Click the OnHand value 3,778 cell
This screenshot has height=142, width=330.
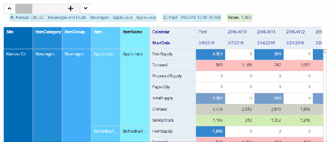pos(210,109)
